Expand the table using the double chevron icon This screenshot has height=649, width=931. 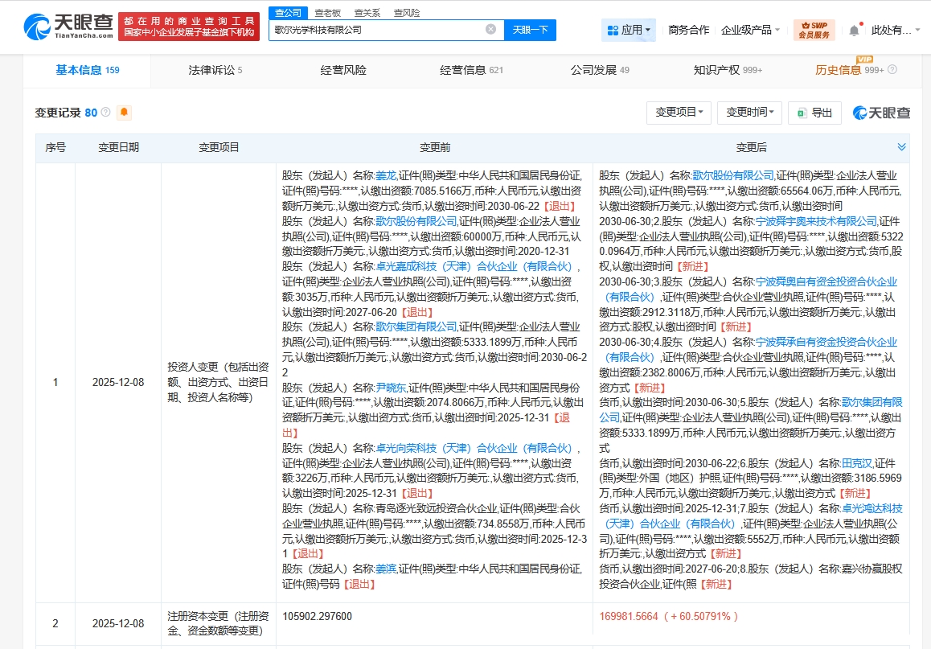(x=901, y=147)
